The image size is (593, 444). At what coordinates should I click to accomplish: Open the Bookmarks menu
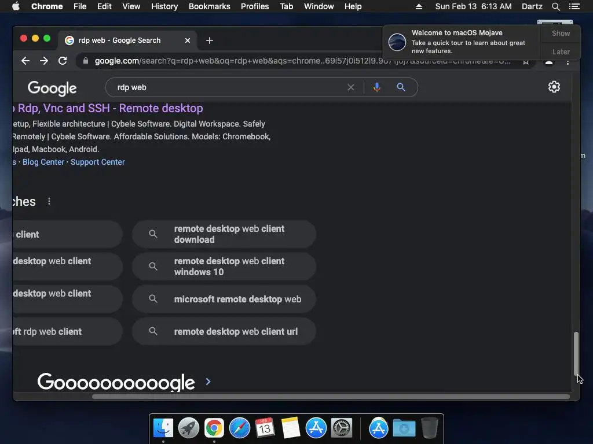pyautogui.click(x=210, y=6)
